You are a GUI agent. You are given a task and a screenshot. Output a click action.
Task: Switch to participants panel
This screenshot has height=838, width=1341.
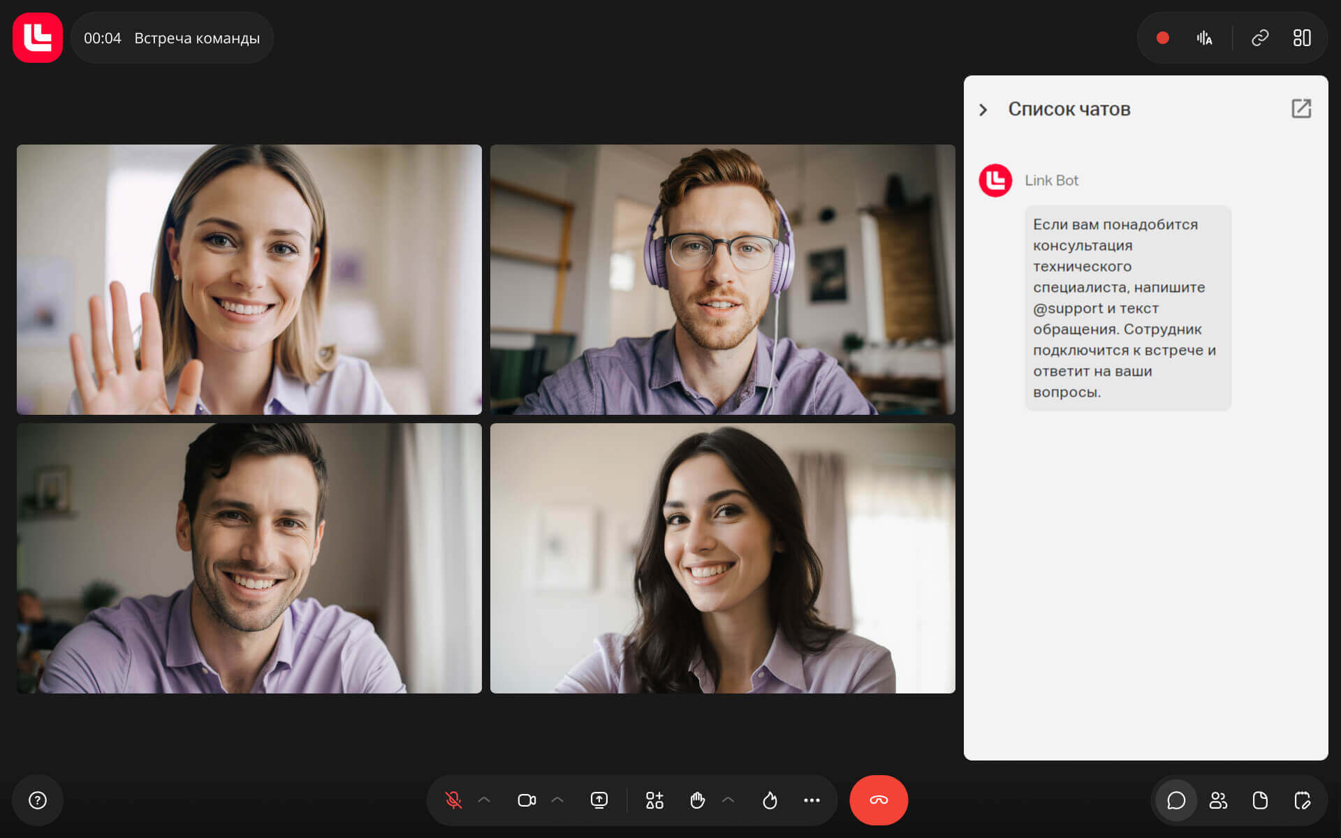click(x=1218, y=800)
